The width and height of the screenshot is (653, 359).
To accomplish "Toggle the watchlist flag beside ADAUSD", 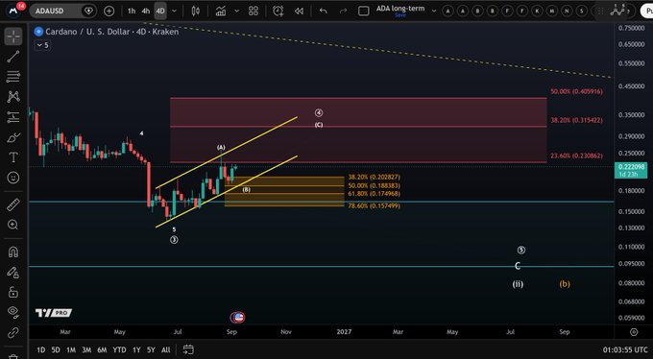I will pos(88,12).
